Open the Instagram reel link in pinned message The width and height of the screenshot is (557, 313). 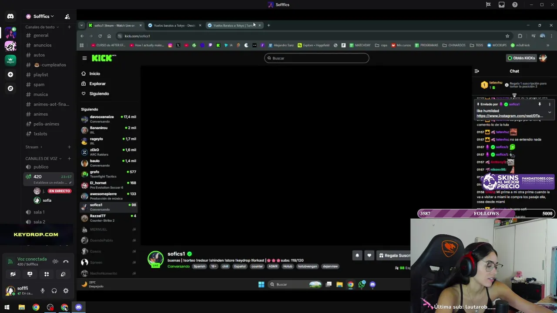point(510,116)
